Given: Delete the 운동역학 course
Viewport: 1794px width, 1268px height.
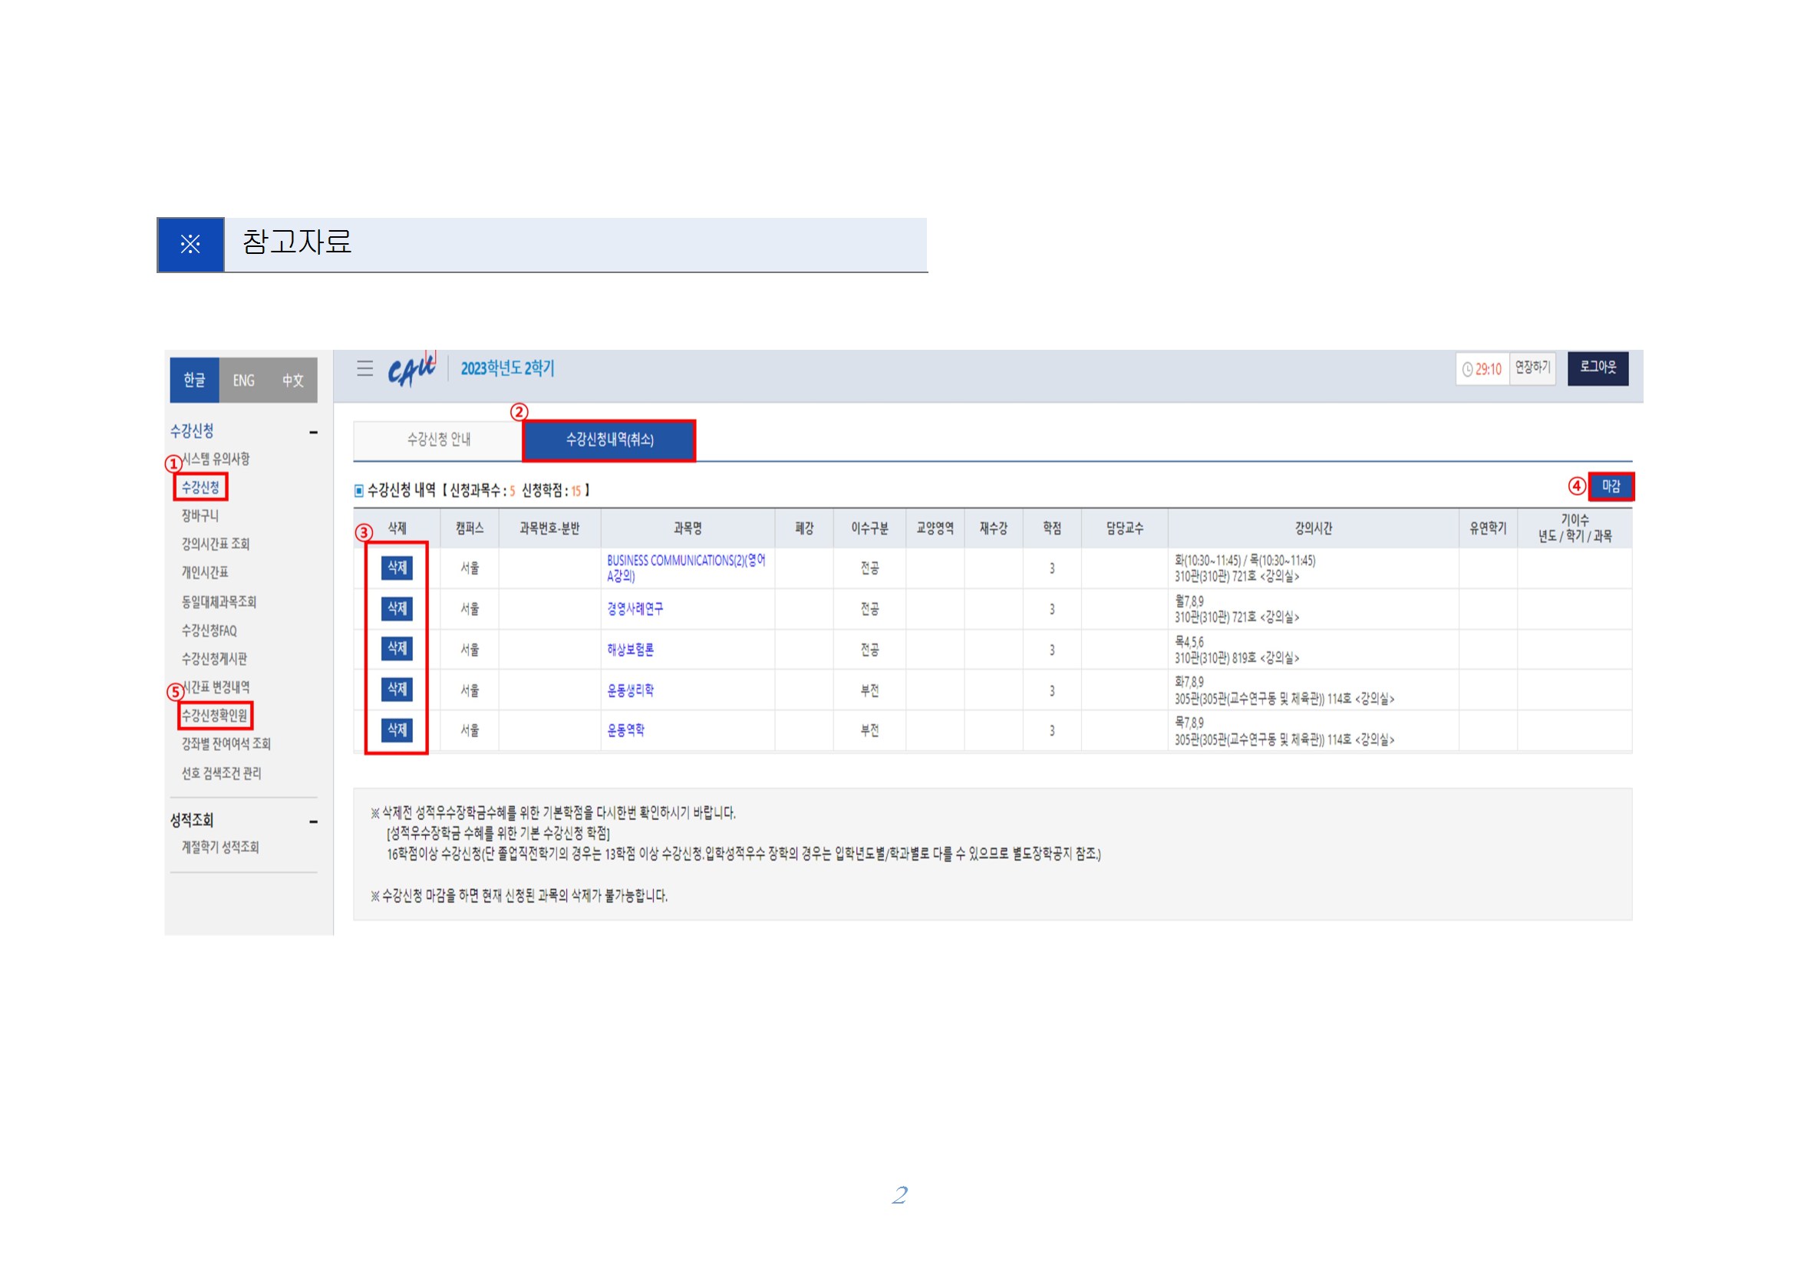Looking at the screenshot, I should point(397,730).
